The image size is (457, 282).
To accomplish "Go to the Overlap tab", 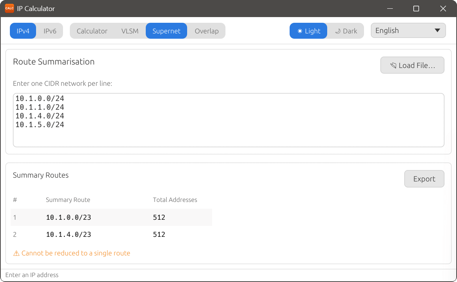I will point(206,31).
